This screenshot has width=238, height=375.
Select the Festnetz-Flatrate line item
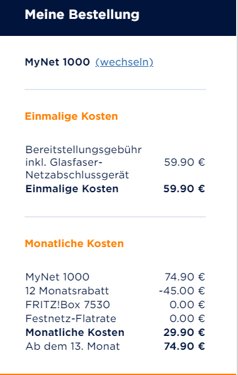(71, 318)
